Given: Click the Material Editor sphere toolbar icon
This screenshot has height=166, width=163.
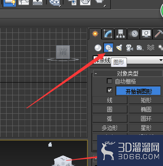Looking at the screenshot, I should tap(55, 3).
